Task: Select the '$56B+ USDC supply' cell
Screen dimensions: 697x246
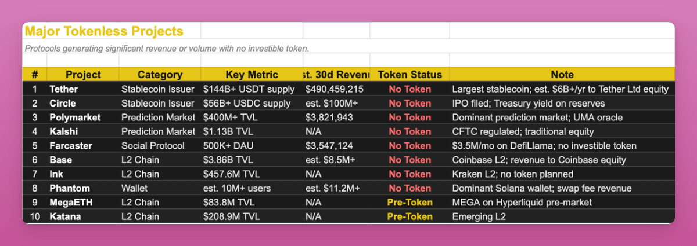Action: pos(252,103)
